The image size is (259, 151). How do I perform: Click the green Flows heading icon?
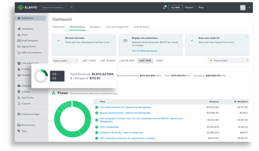pos(54,93)
